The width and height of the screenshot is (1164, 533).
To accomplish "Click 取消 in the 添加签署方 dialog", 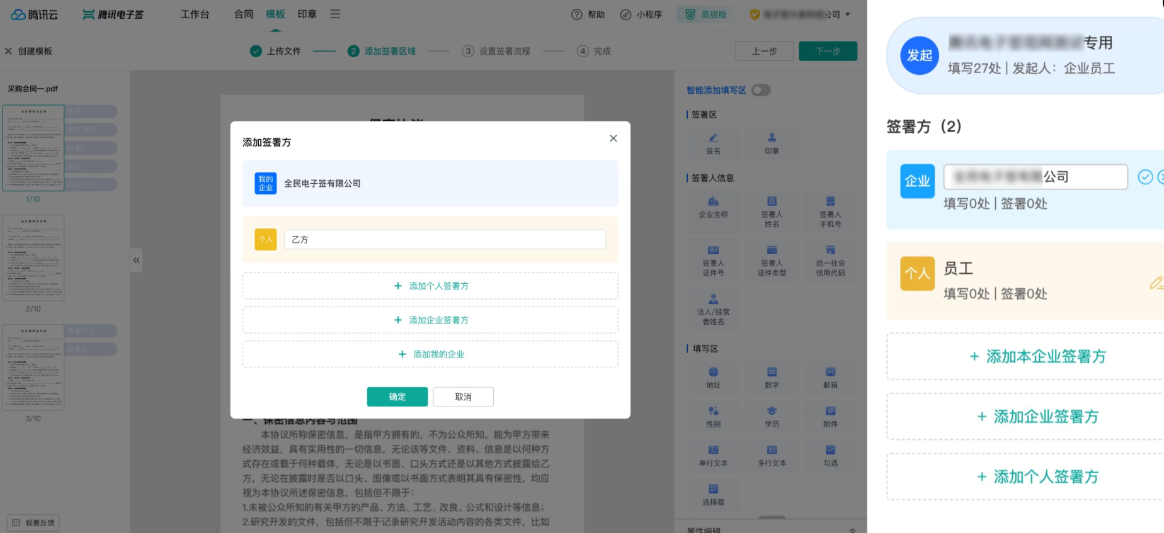I will click(x=463, y=396).
